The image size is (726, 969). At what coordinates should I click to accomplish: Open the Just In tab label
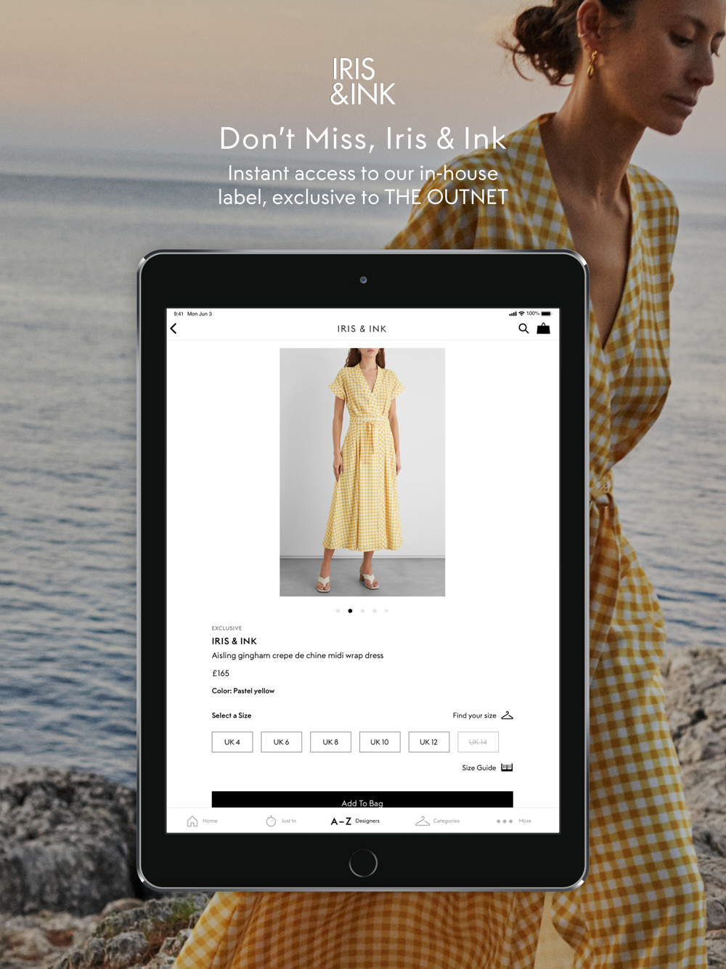(289, 821)
